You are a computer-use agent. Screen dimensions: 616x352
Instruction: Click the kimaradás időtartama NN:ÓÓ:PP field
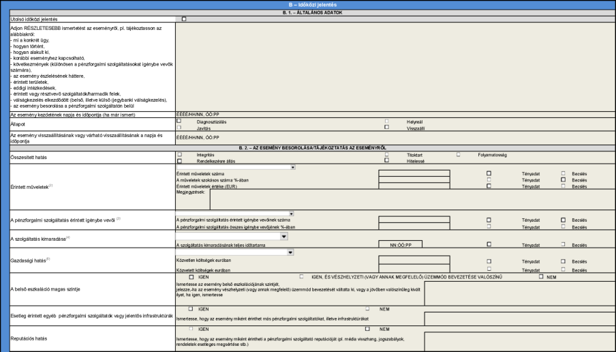click(400, 245)
